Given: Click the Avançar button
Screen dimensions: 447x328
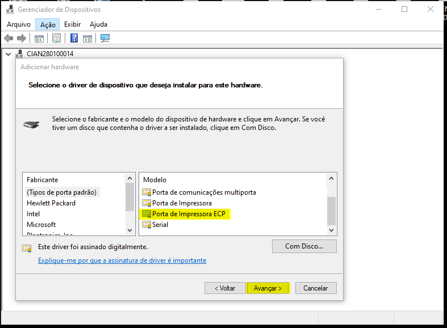Looking at the screenshot, I should (x=268, y=288).
